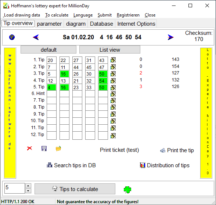The height and width of the screenshot is (205, 216).
Task: Open saved tips with the folder icon
Action: (x=58, y=149)
